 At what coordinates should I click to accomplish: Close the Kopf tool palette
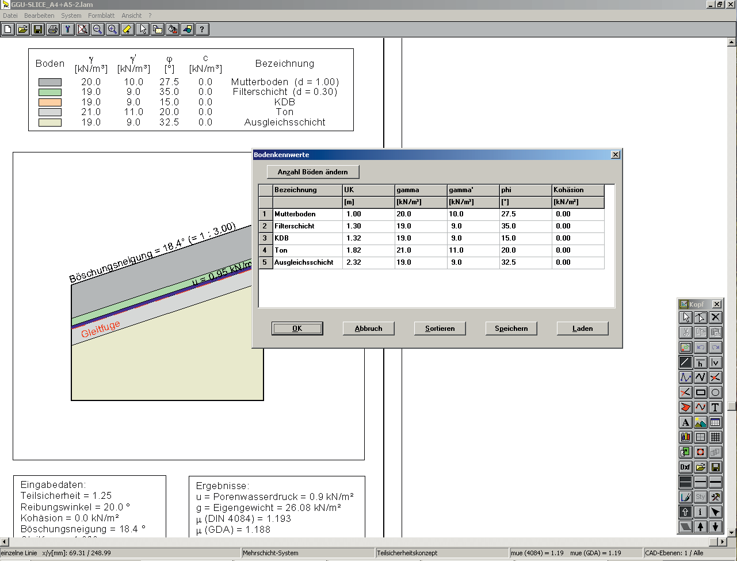click(716, 304)
